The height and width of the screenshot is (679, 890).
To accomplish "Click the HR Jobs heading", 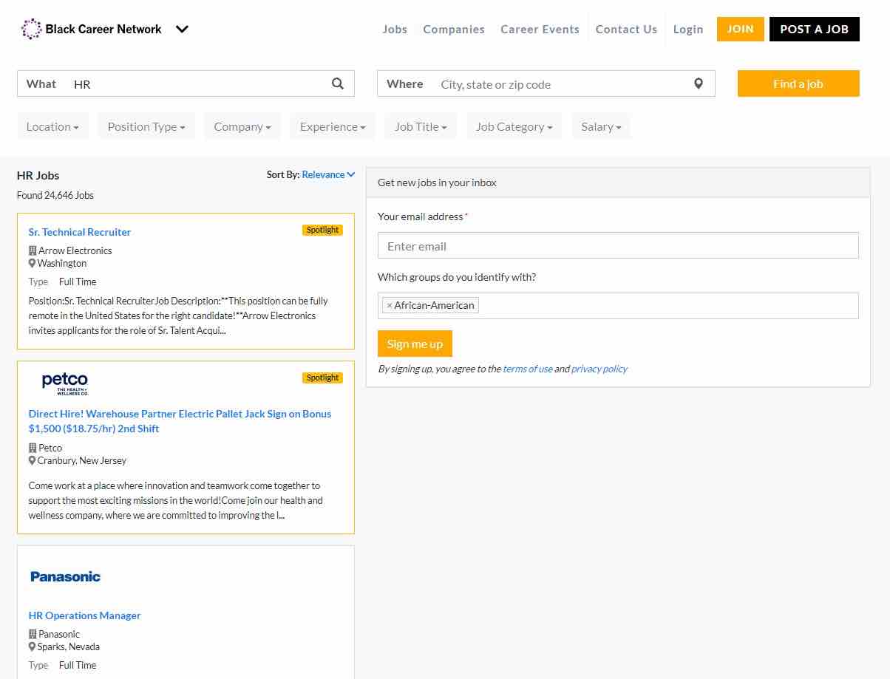I will 38,175.
